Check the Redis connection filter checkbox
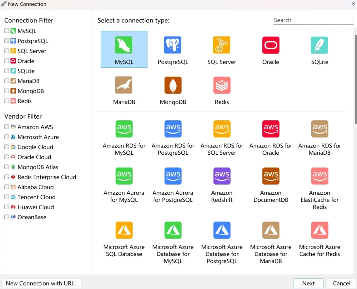 pyautogui.click(x=6, y=101)
